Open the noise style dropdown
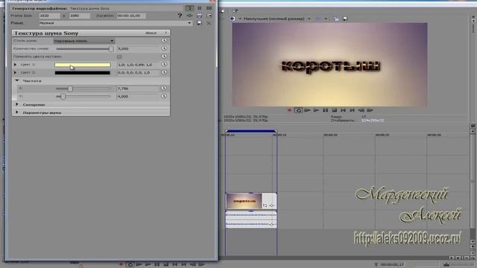The width and height of the screenshot is (477, 268). click(84, 41)
